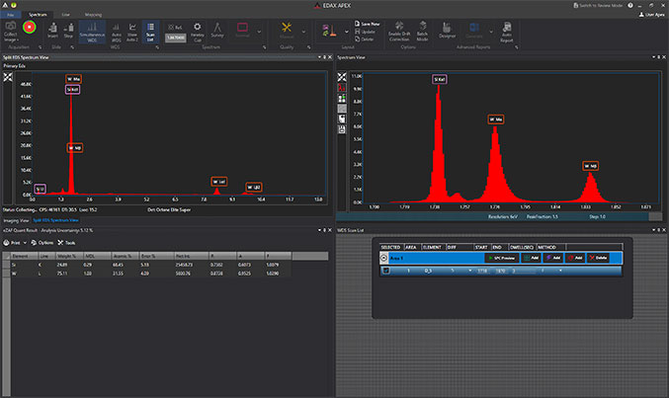The image size is (669, 398).
Task: Collapse the Area 1 group
Action: (x=383, y=258)
